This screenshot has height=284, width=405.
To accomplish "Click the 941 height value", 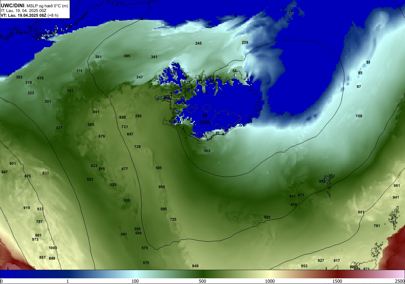I will [396, 197].
